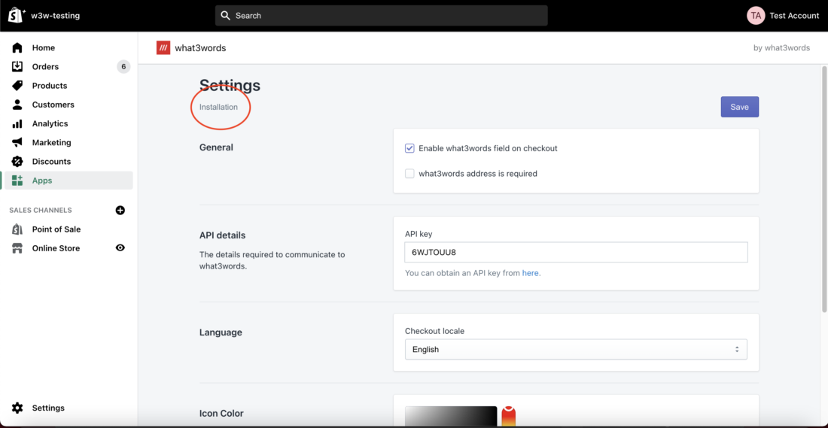Click the Marketing megaphone icon

point(17,142)
